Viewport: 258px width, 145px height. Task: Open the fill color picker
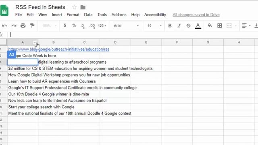coord(210,25)
